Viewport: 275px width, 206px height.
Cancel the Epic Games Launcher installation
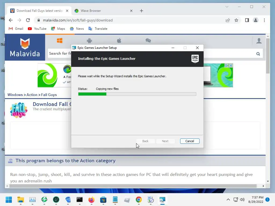click(190, 141)
